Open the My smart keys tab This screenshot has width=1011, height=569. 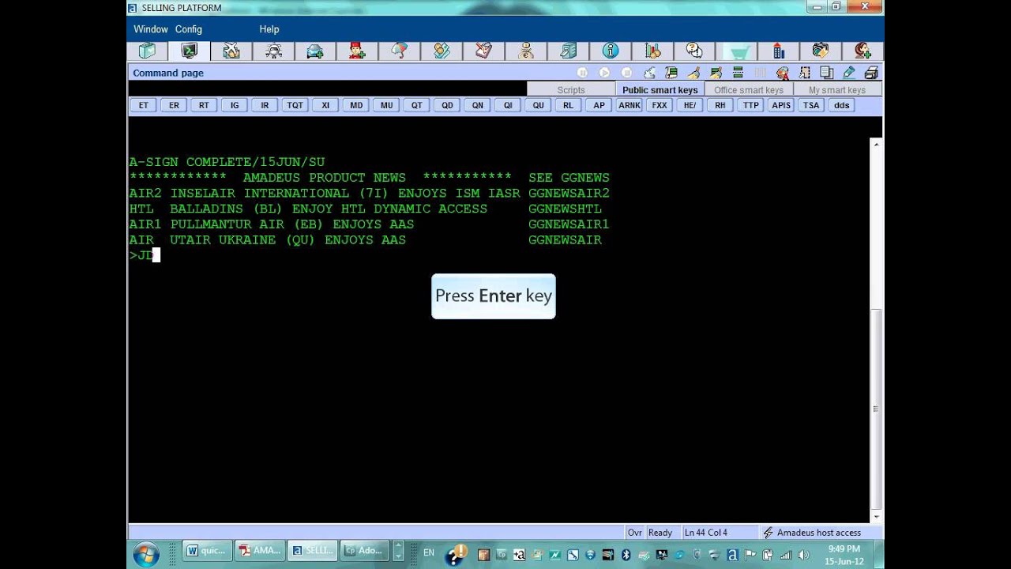(837, 90)
